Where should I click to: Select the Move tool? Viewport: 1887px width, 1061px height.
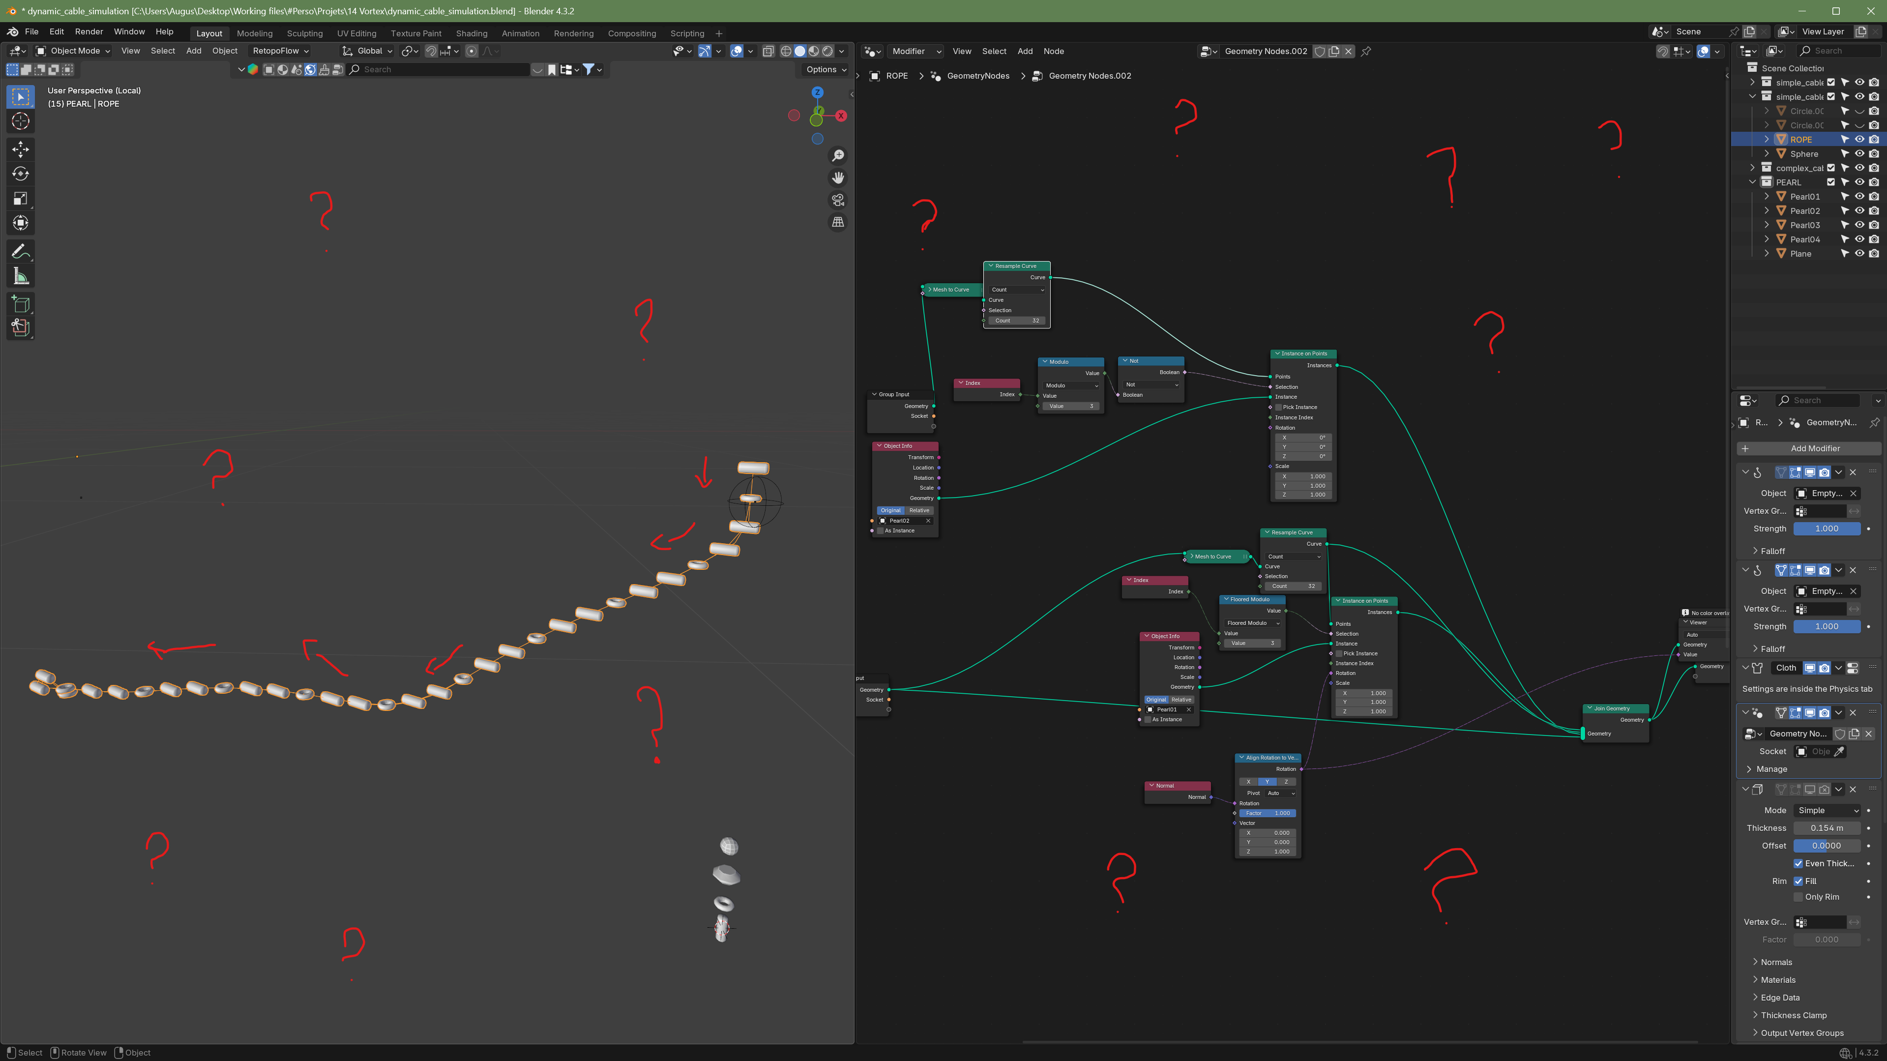click(21, 149)
